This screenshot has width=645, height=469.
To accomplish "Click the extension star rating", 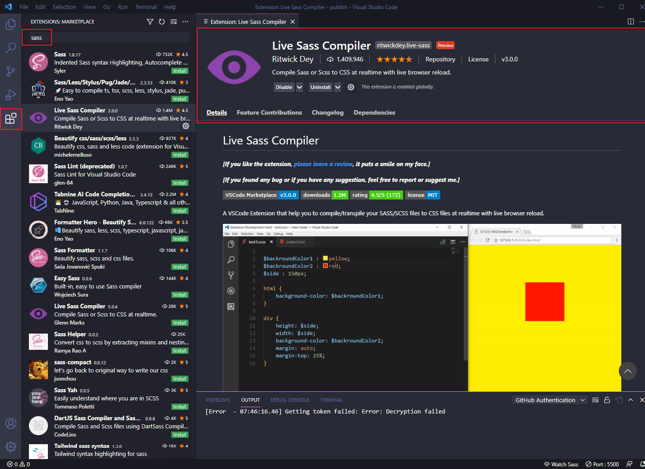I will [x=394, y=59].
